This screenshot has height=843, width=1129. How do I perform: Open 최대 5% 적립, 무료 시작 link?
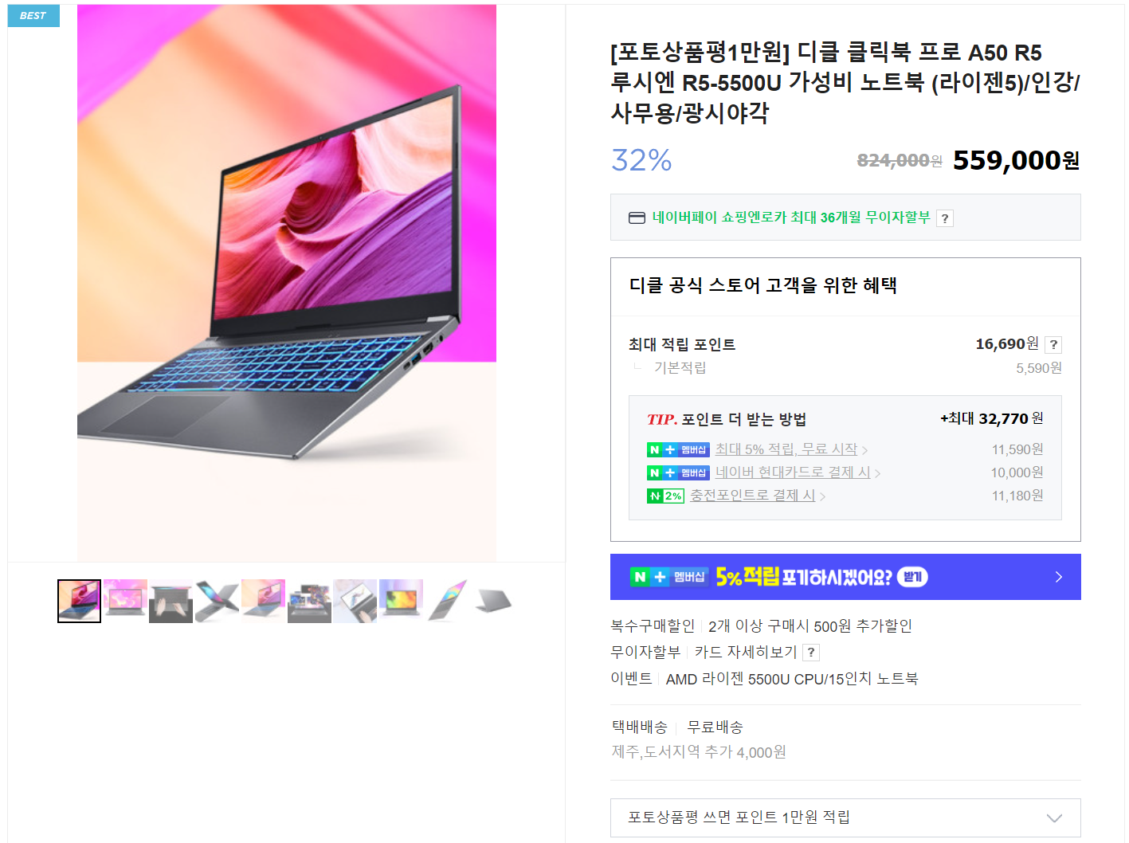tap(786, 449)
